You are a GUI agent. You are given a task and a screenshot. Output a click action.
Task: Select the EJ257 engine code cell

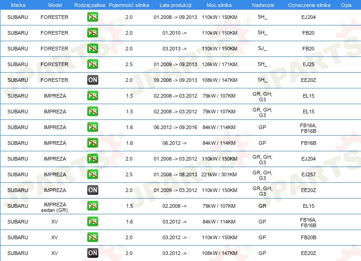(308, 174)
